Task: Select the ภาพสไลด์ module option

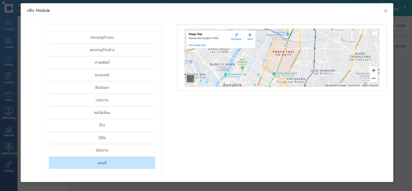Action: 102,62
